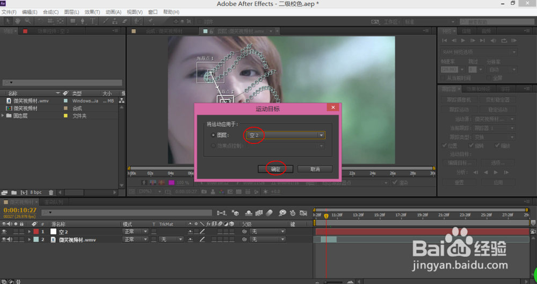Jump to last frame in preview panel
Screen dimensions: 537x284
(x=482, y=40)
